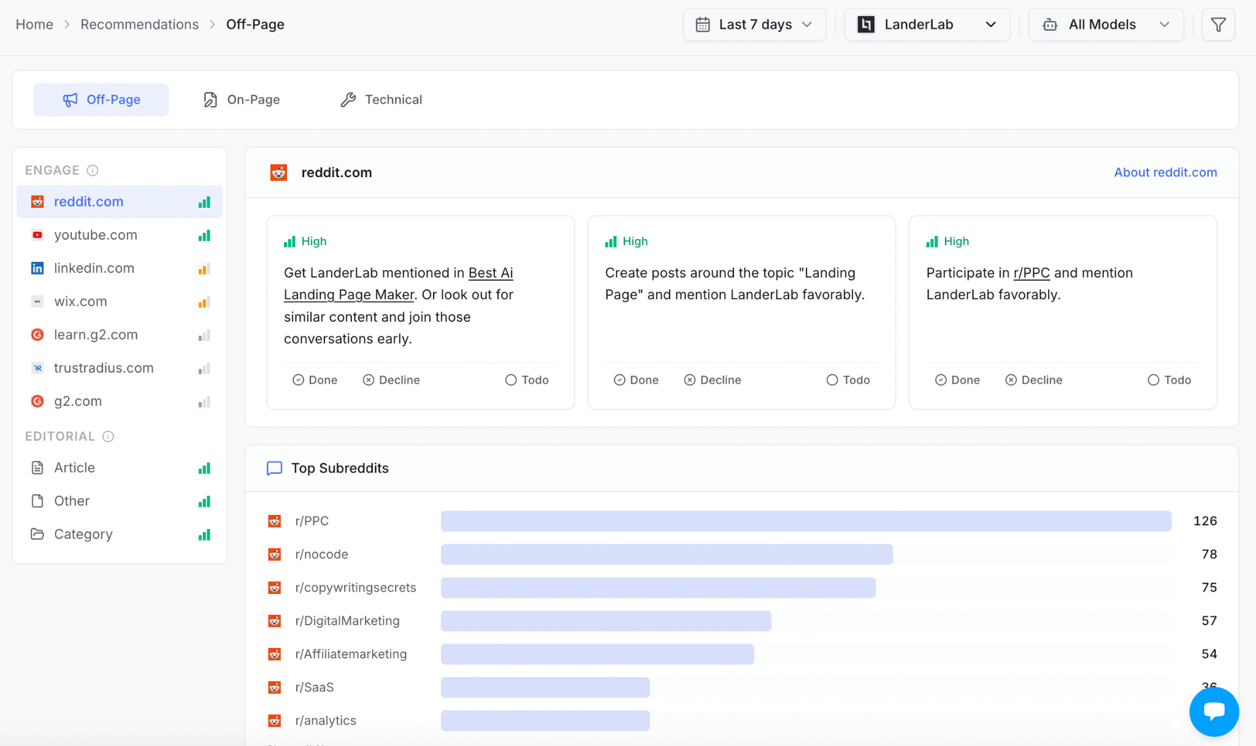Viewport: 1256px width, 746px height.
Task: Switch to the On-Page tab
Action: 242,100
